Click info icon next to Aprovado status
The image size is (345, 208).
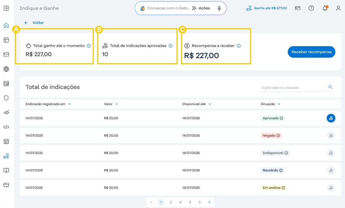click(281, 118)
